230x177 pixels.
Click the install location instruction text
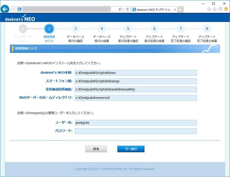pyautogui.click(x=59, y=63)
